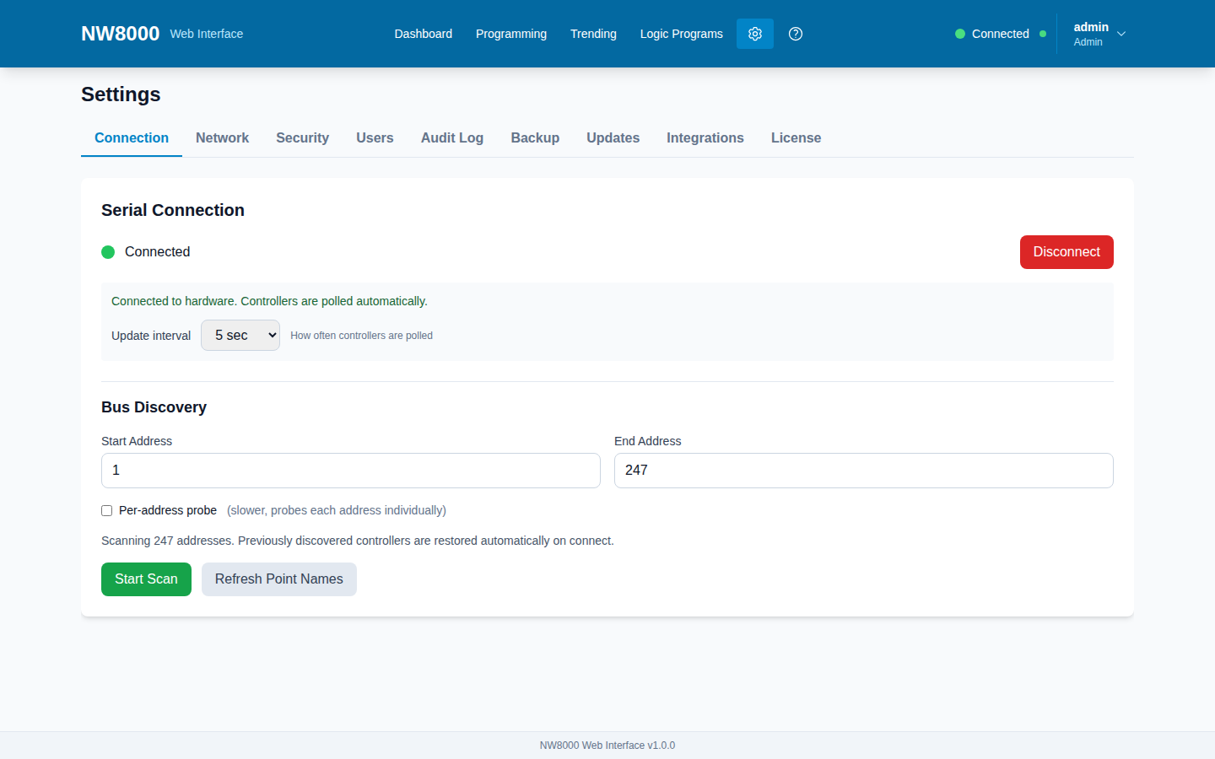This screenshot has height=759, width=1215.
Task: Click the 'NW8000 Web Interface v1.0.0' footer text
Action: 607,746
